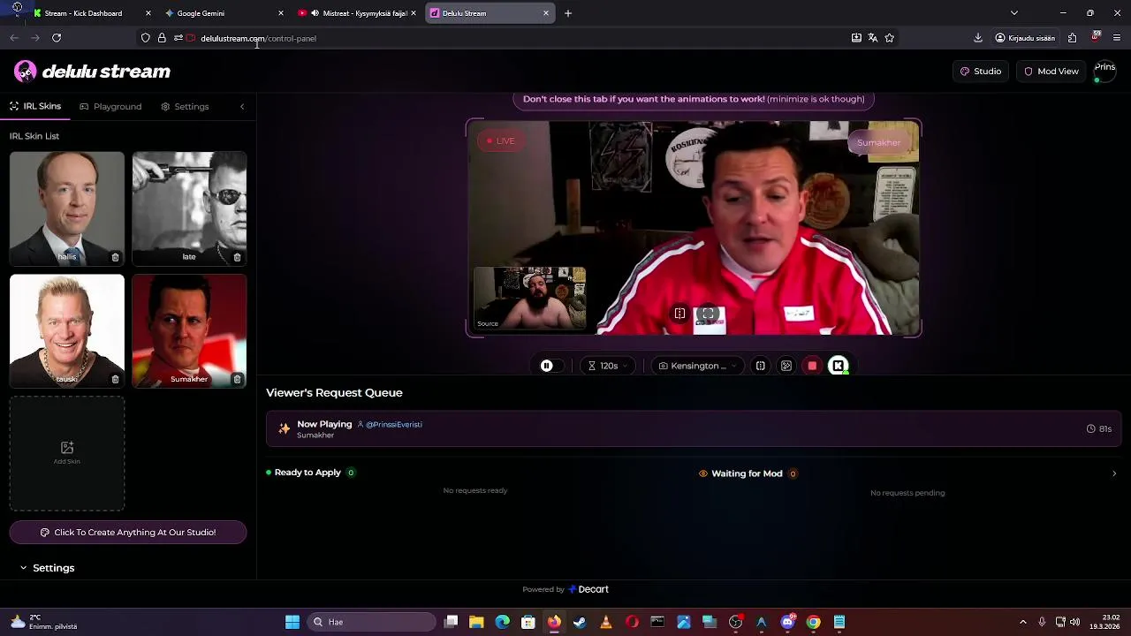This screenshot has height=636, width=1131.
Task: Toggle the pause switch below the video
Action: (546, 366)
